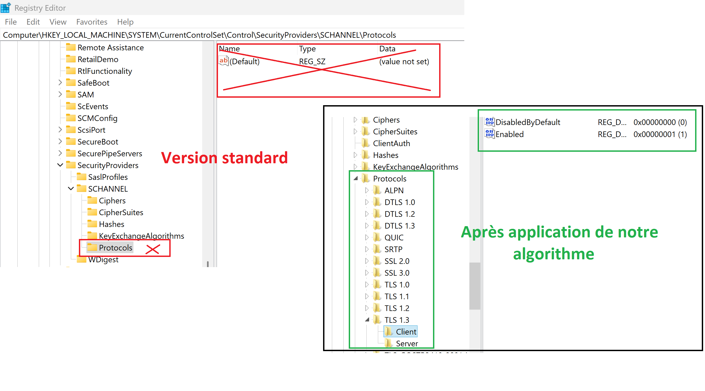705x391 pixels.
Task: Select the SCMConfig folder icon
Action: click(71, 118)
